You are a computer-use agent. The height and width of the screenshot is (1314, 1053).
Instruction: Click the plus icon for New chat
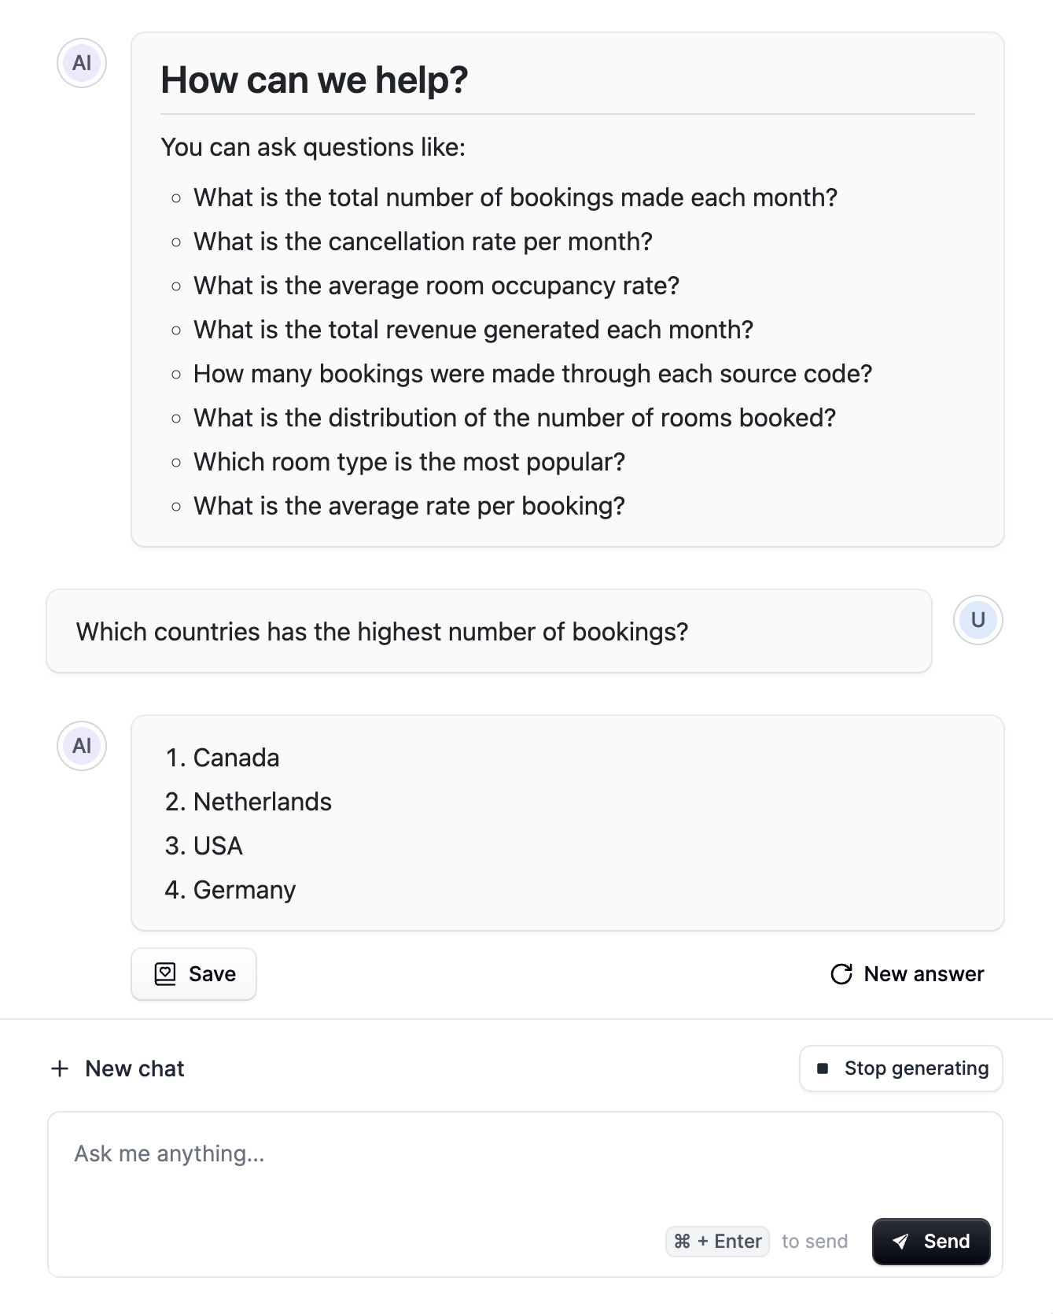tap(60, 1069)
